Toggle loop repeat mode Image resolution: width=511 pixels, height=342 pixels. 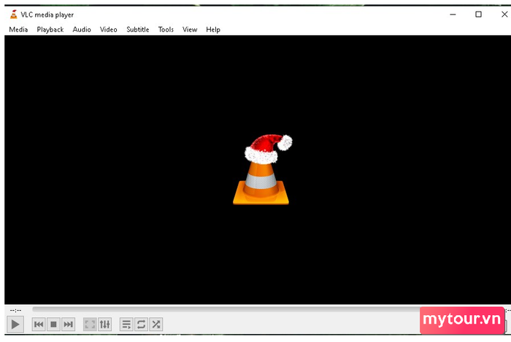[141, 324]
